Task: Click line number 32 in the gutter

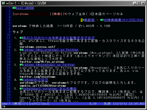Action: (x=9, y=100)
